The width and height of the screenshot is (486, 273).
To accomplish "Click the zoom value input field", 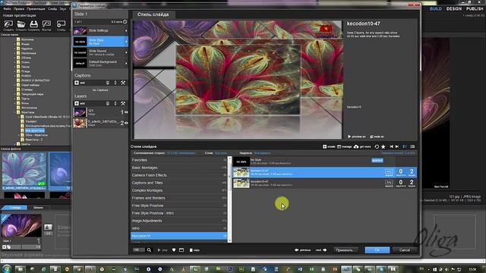I will click(x=138, y=249).
